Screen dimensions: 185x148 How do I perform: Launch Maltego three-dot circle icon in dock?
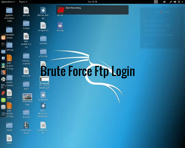3,79
